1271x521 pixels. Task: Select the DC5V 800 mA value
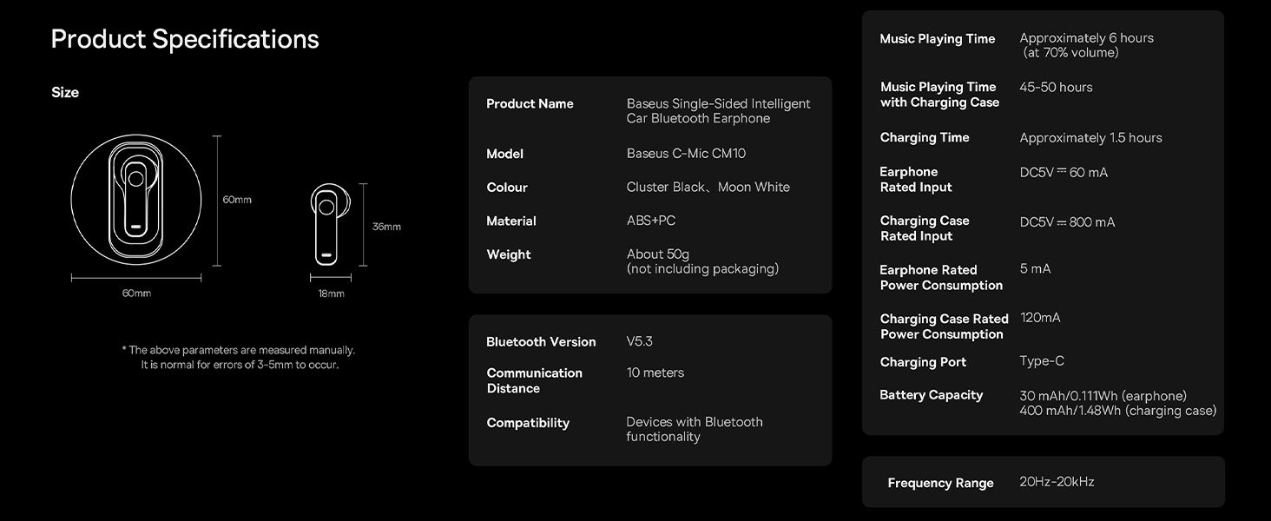pyautogui.click(x=1067, y=222)
